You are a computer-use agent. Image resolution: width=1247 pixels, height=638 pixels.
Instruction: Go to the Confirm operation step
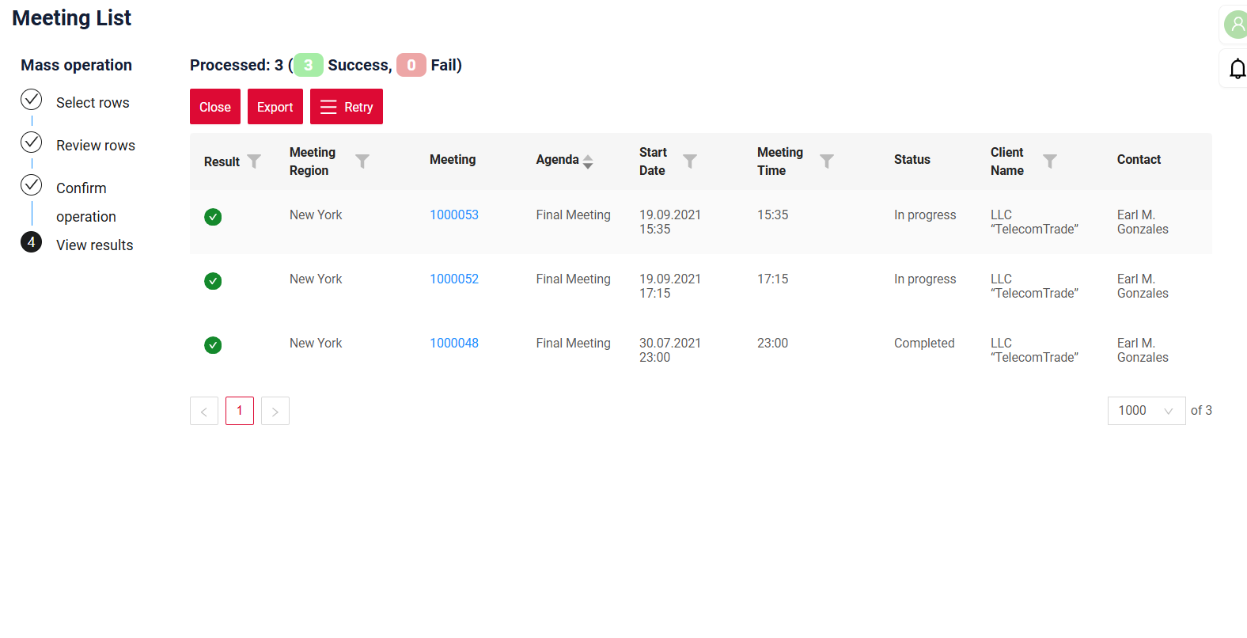[86, 203]
